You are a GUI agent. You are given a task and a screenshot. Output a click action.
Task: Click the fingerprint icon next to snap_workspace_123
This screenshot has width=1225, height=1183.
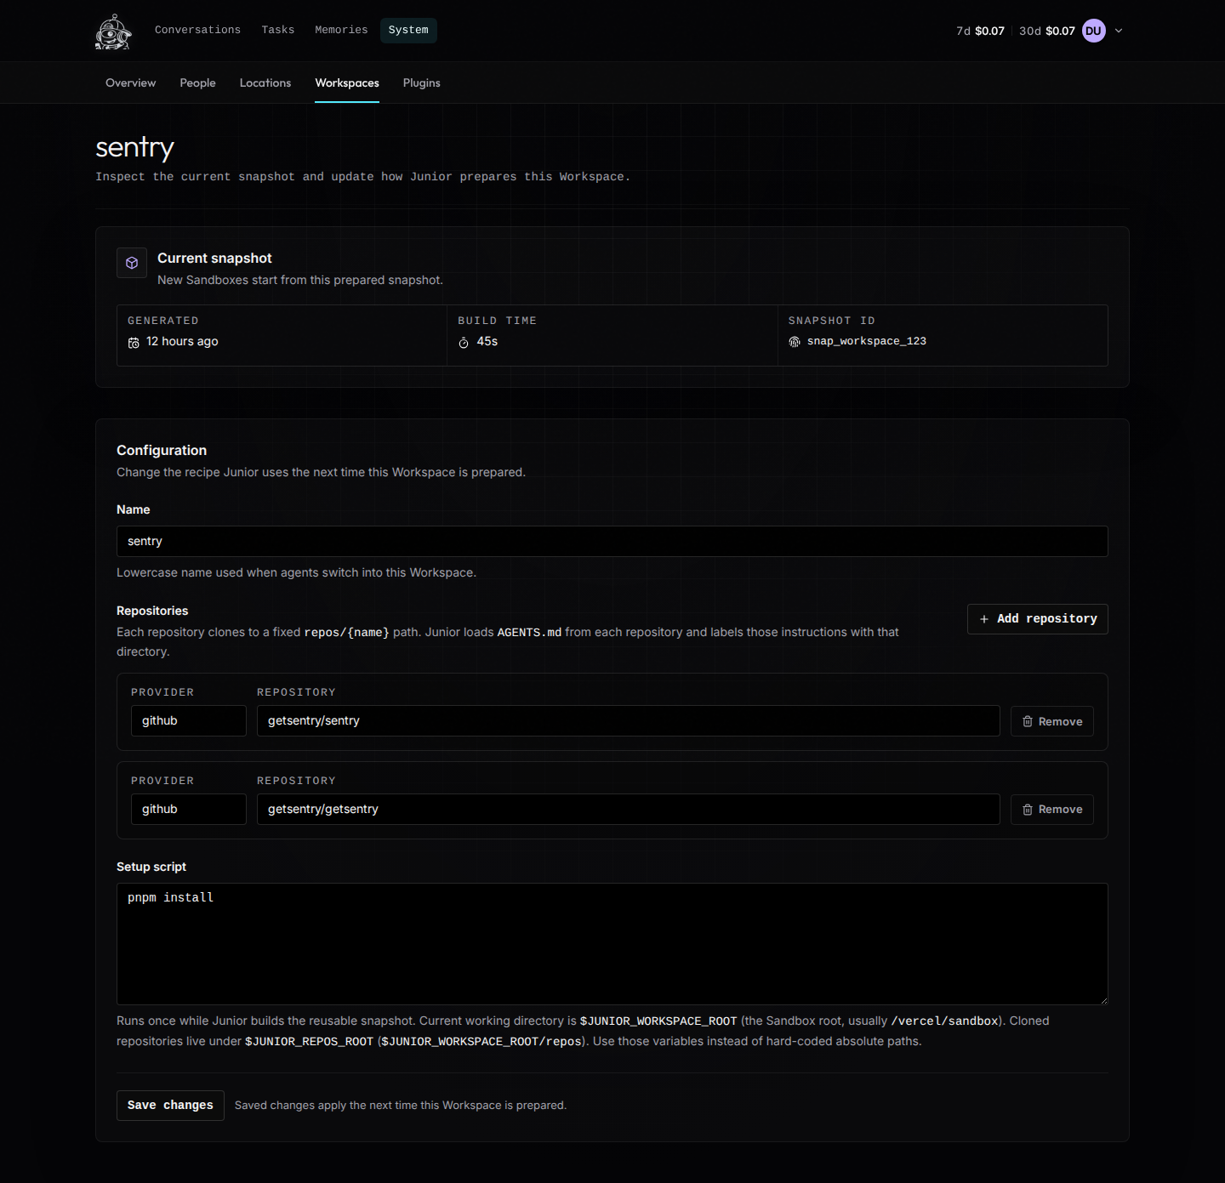point(795,342)
